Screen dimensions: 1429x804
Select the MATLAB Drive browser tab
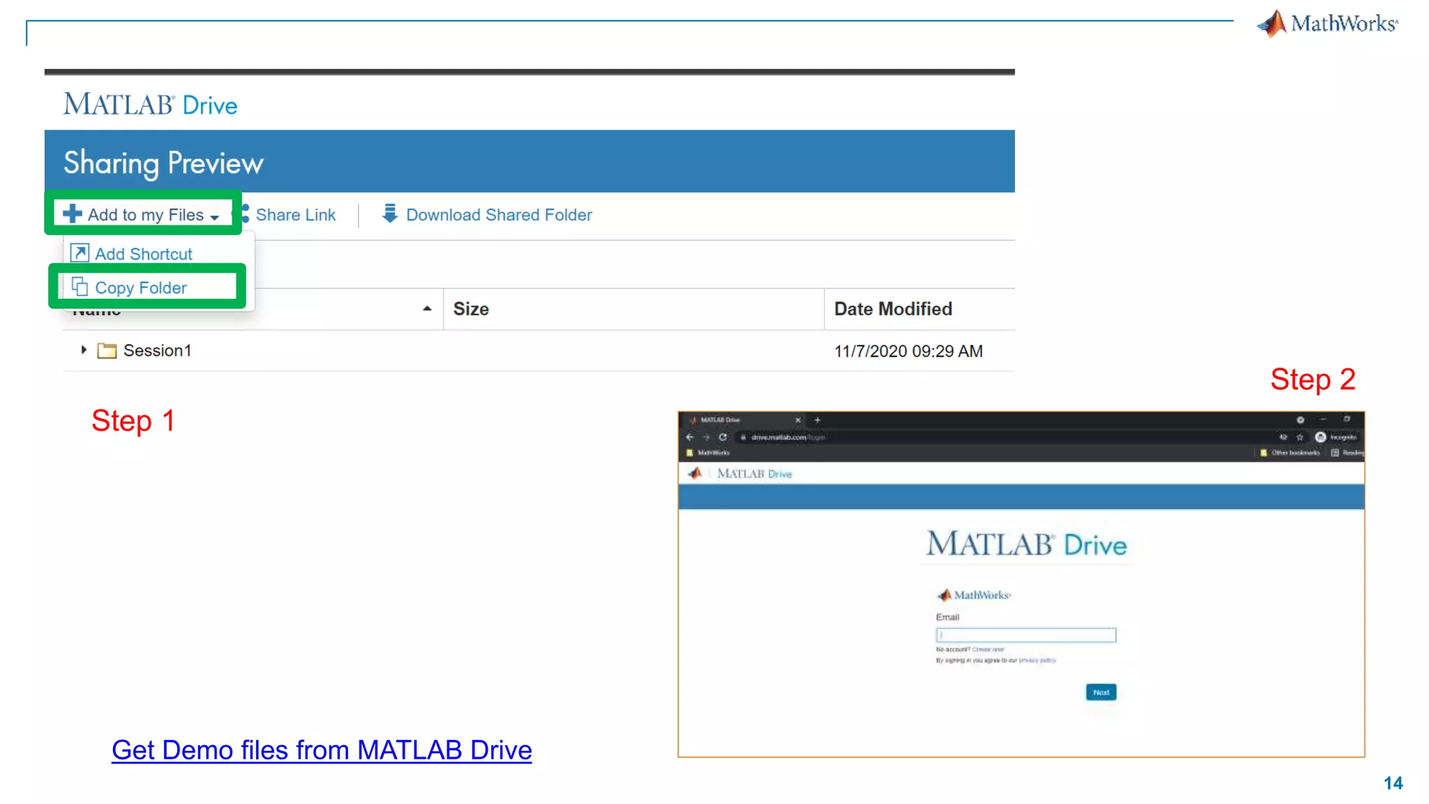point(744,420)
